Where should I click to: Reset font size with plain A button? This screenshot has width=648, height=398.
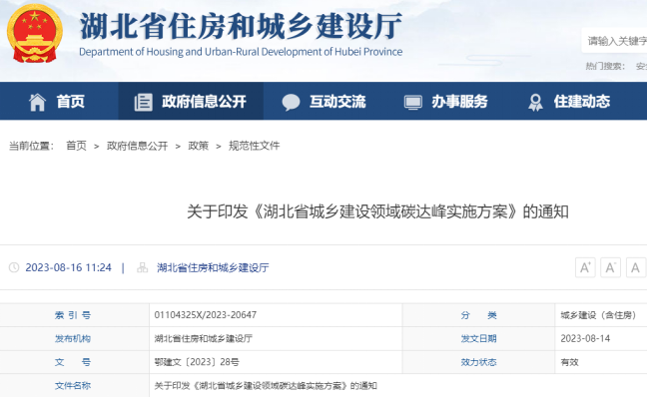636,267
